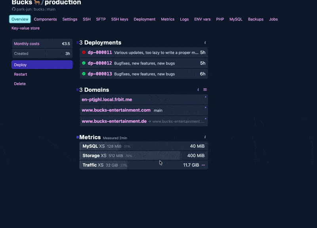This screenshot has width=317, height=228.
Task: Click the Deploy button in the sidebar
Action: point(42,65)
